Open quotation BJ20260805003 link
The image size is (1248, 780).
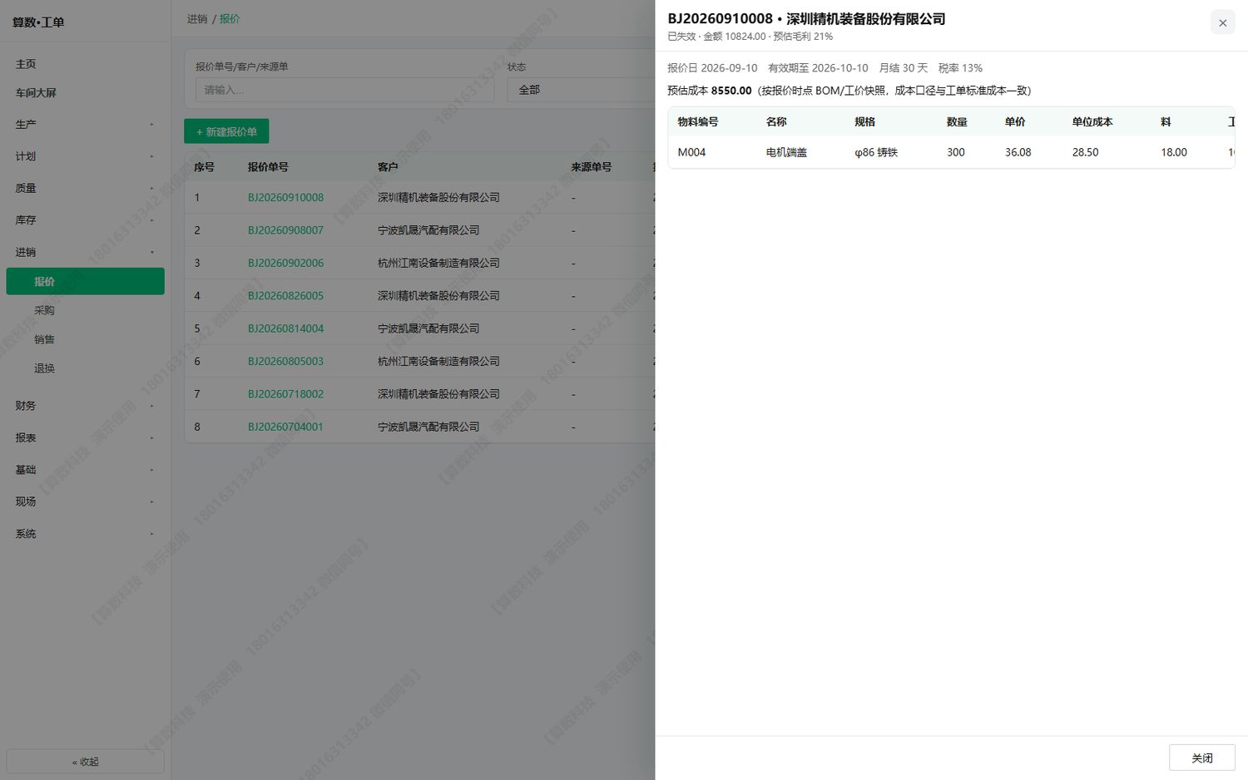285,362
